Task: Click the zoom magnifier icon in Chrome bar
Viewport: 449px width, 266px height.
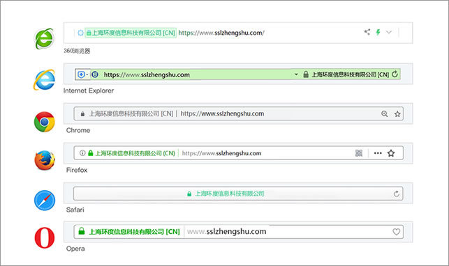Action: 385,114
